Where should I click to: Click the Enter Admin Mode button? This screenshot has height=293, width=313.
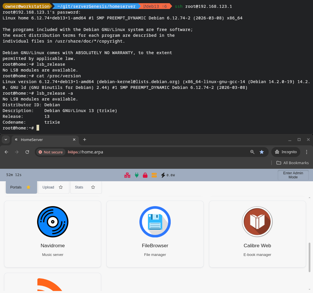[293, 175]
